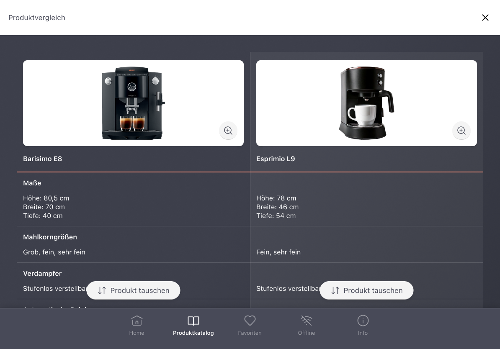Open the Produktkatalog book icon
Viewport: 500px width, 349px height.
pos(193,321)
